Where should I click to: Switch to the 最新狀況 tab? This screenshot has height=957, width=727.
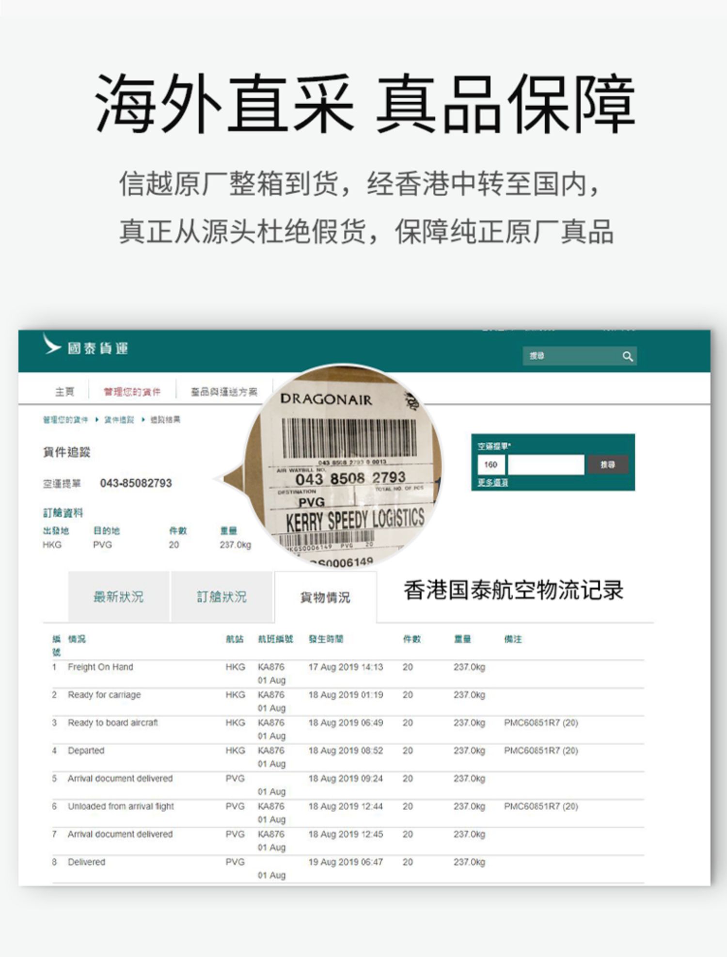119,596
